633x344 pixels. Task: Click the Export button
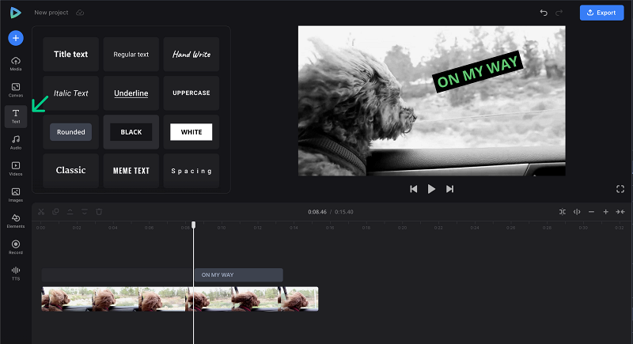[601, 13]
